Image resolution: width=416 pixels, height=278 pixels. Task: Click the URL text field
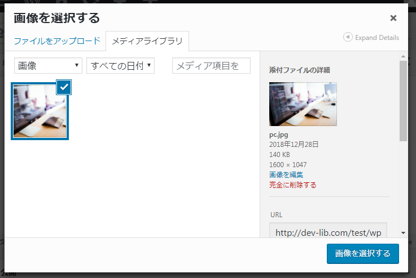[x=329, y=232]
